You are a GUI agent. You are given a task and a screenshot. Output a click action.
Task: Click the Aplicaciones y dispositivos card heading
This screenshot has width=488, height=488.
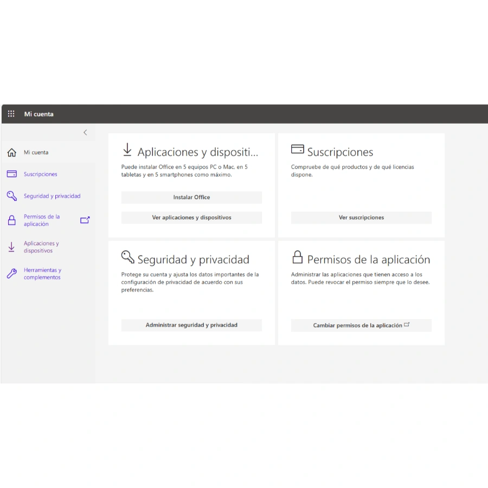tap(197, 152)
